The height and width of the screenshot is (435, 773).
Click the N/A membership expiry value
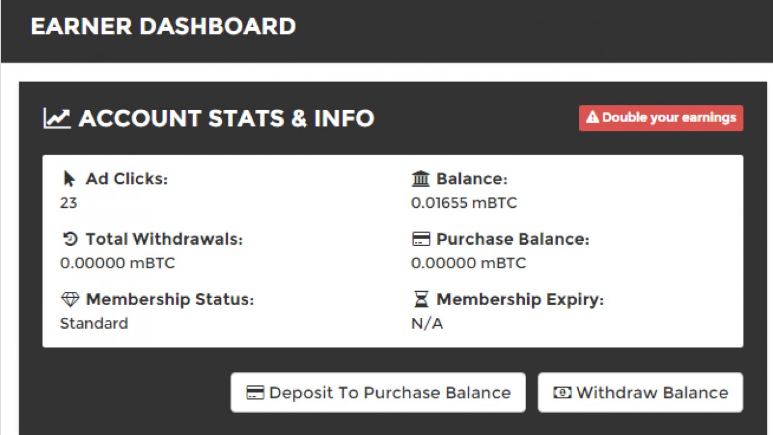point(427,324)
